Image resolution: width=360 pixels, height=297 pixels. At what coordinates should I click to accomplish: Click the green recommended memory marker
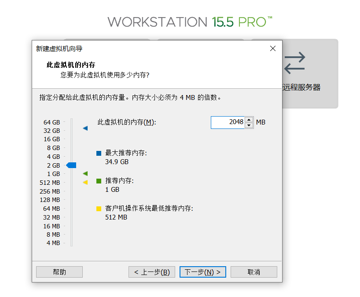(x=85, y=173)
